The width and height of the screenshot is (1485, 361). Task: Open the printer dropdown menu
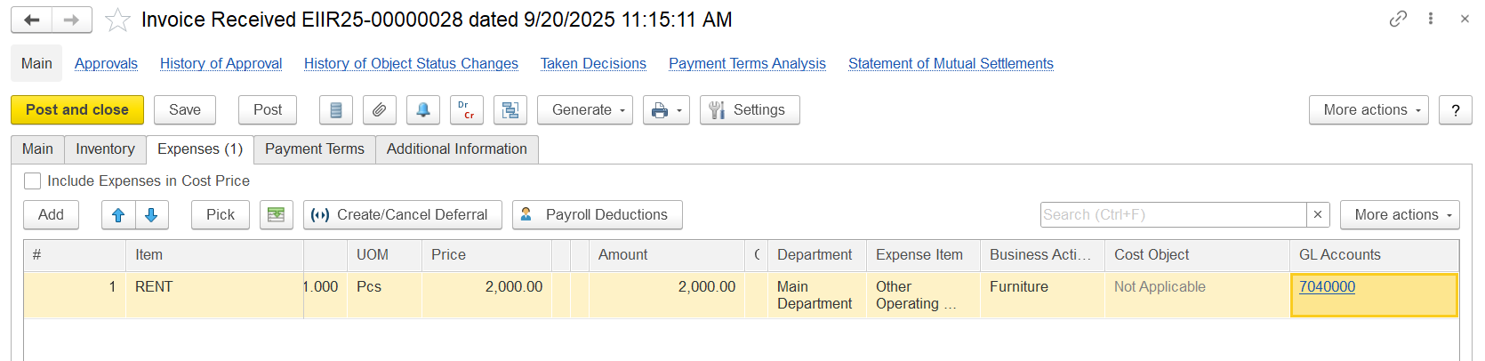(x=666, y=110)
